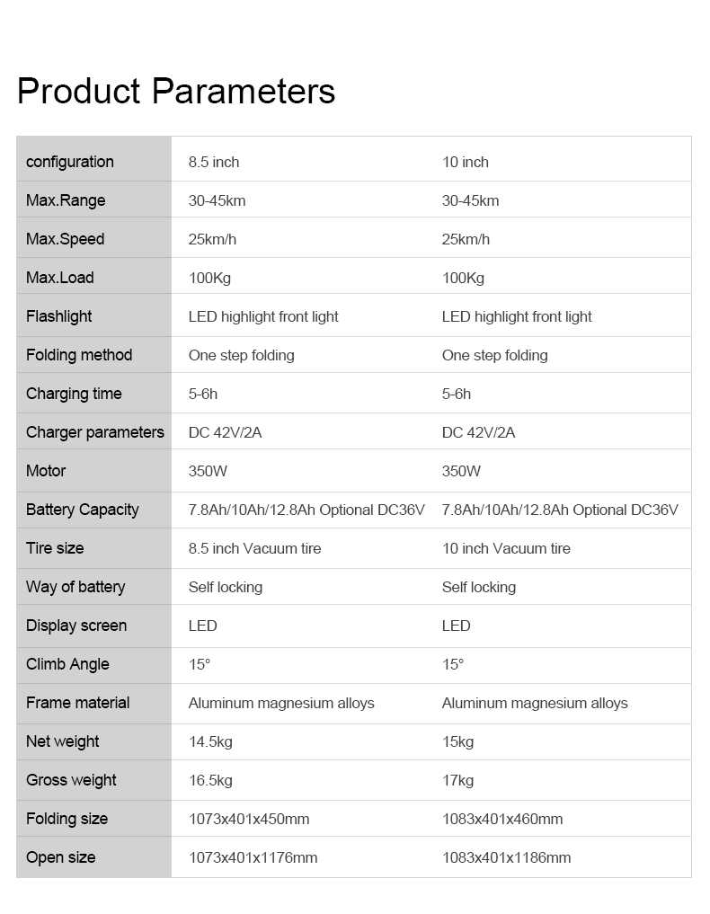Click the 17kg gross weight value
The height and width of the screenshot is (914, 710).
[457, 780]
